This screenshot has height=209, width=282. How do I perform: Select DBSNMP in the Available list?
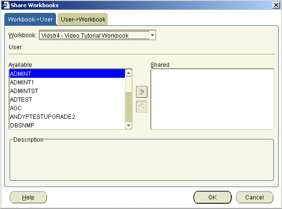[x=67, y=125]
